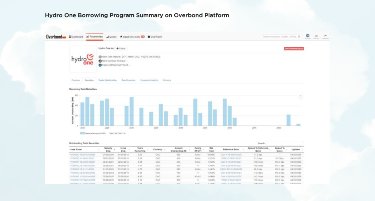Open the bar-chart tools icon in header
The height and width of the screenshot is (201, 375).
point(316,36)
